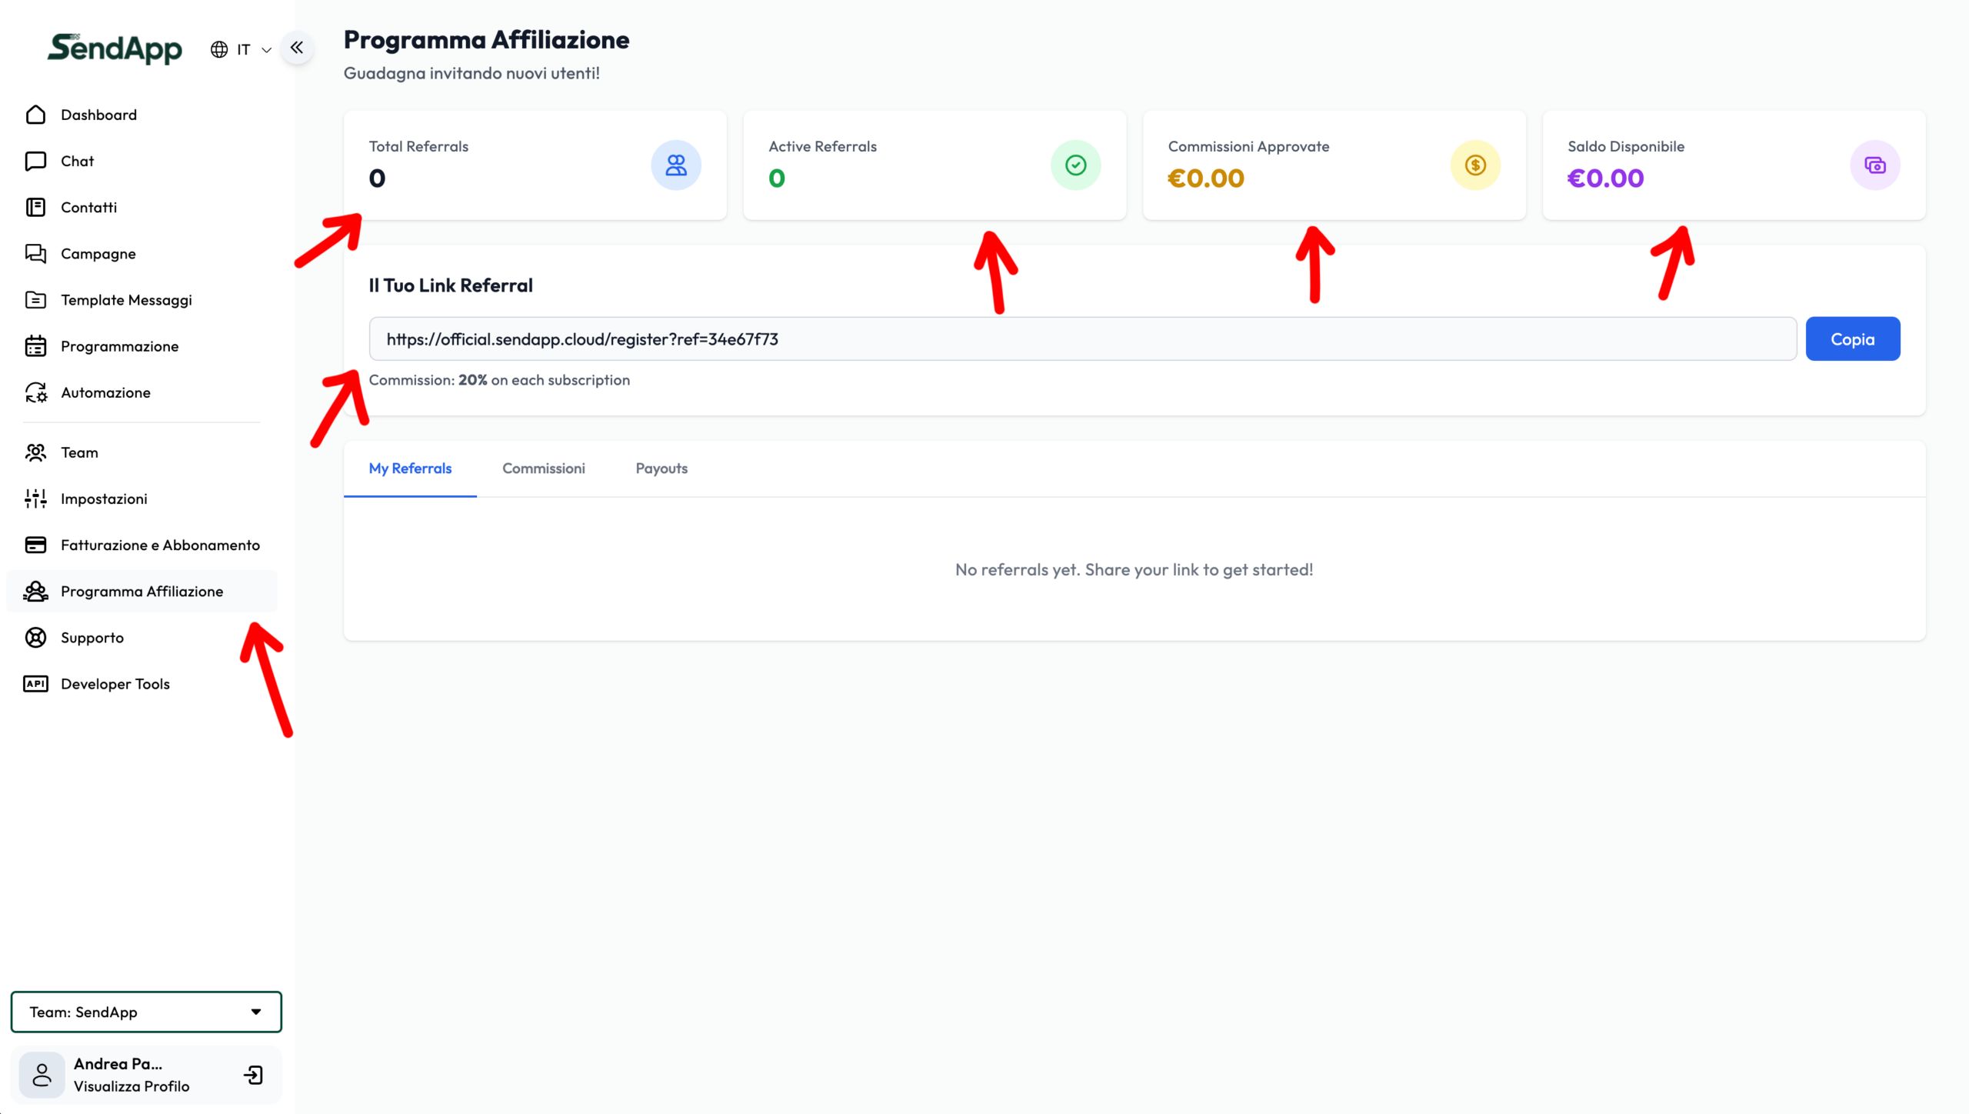Click the Saldo Disponibile wallet icon
The height and width of the screenshot is (1114, 1969).
pos(1874,165)
